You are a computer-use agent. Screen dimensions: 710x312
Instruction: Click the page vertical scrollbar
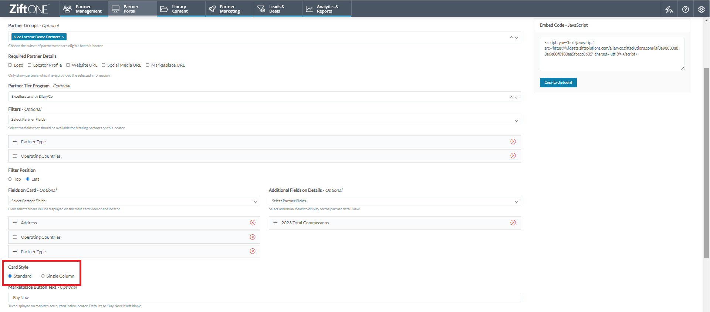(707, 163)
